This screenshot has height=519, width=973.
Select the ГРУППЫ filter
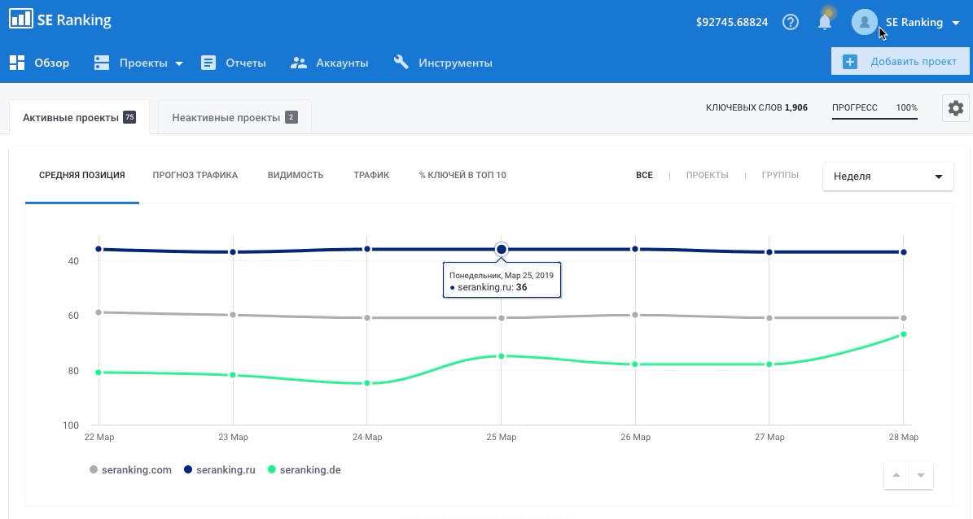click(x=780, y=176)
